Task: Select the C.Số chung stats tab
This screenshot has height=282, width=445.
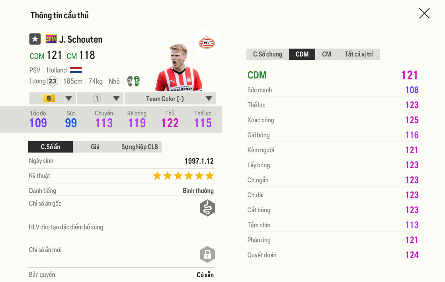Action: pyautogui.click(x=267, y=54)
